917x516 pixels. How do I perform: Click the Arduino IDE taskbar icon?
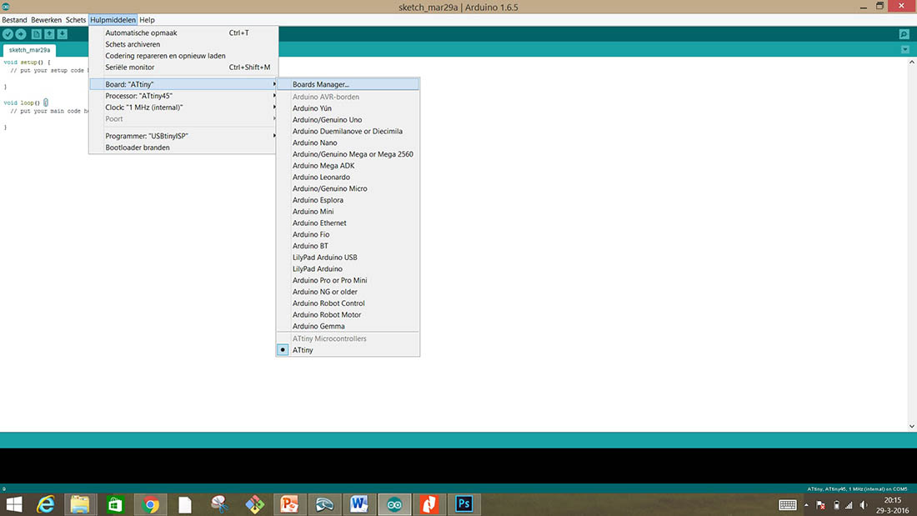[394, 503]
